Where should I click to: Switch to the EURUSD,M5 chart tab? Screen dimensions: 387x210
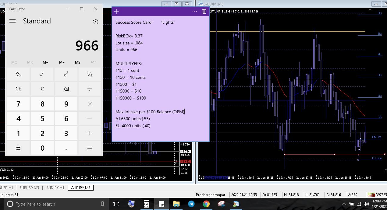(29, 188)
